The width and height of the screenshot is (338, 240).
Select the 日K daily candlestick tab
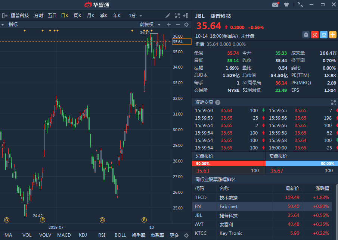point(65,16)
